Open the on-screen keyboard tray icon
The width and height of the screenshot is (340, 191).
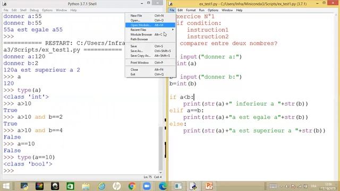point(273,186)
